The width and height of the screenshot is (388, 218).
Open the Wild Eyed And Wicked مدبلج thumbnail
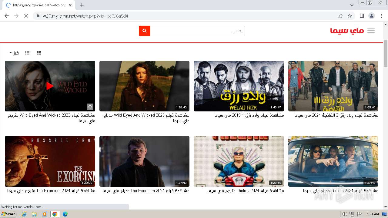click(144, 86)
